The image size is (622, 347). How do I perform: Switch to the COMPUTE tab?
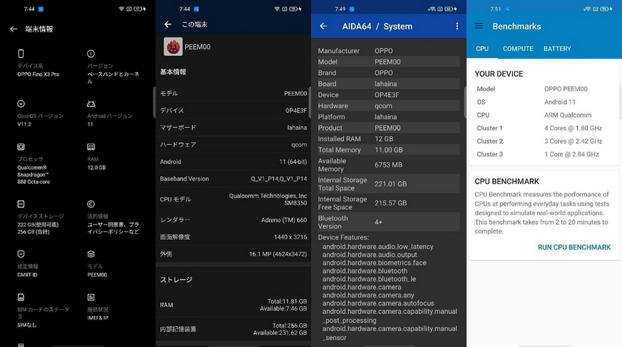coord(518,49)
